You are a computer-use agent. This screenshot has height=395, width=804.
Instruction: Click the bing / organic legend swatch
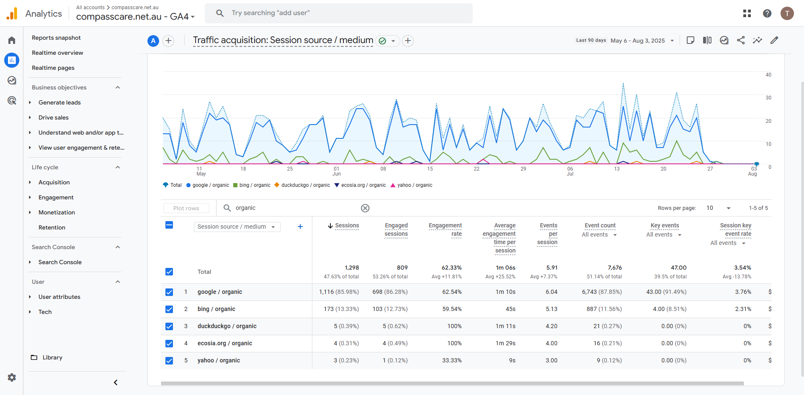coord(235,185)
